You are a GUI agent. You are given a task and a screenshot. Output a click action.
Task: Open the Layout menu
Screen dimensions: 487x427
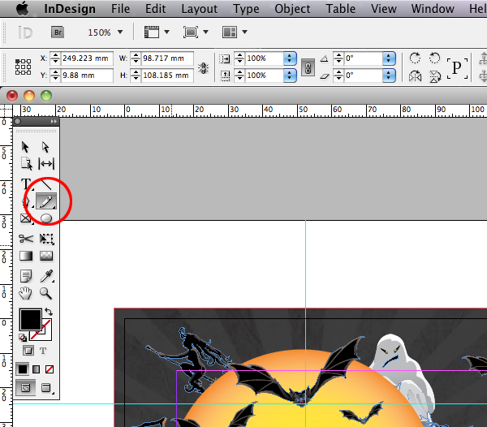(x=200, y=9)
